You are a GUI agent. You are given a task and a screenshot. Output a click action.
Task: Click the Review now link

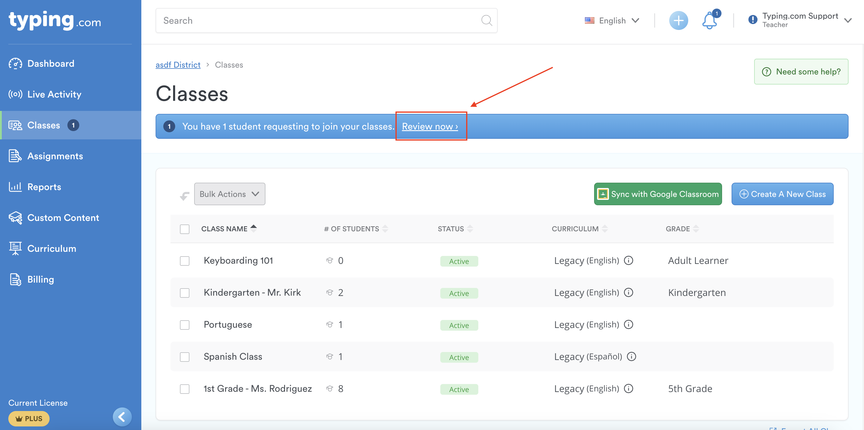[430, 127]
